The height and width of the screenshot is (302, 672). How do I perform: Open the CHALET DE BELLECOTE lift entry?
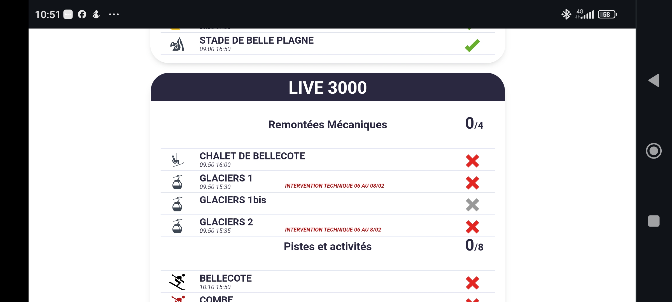pyautogui.click(x=252, y=156)
